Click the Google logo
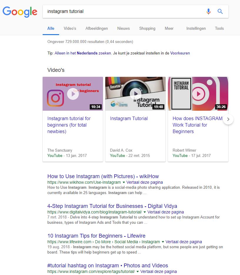Viewport: 240px width, 275px height. pyautogui.click(x=20, y=12)
